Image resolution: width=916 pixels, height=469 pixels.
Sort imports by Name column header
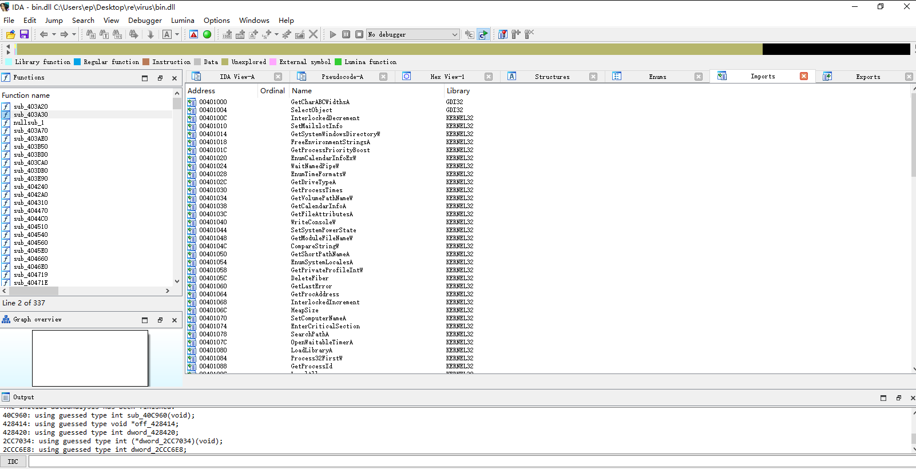(x=367, y=90)
